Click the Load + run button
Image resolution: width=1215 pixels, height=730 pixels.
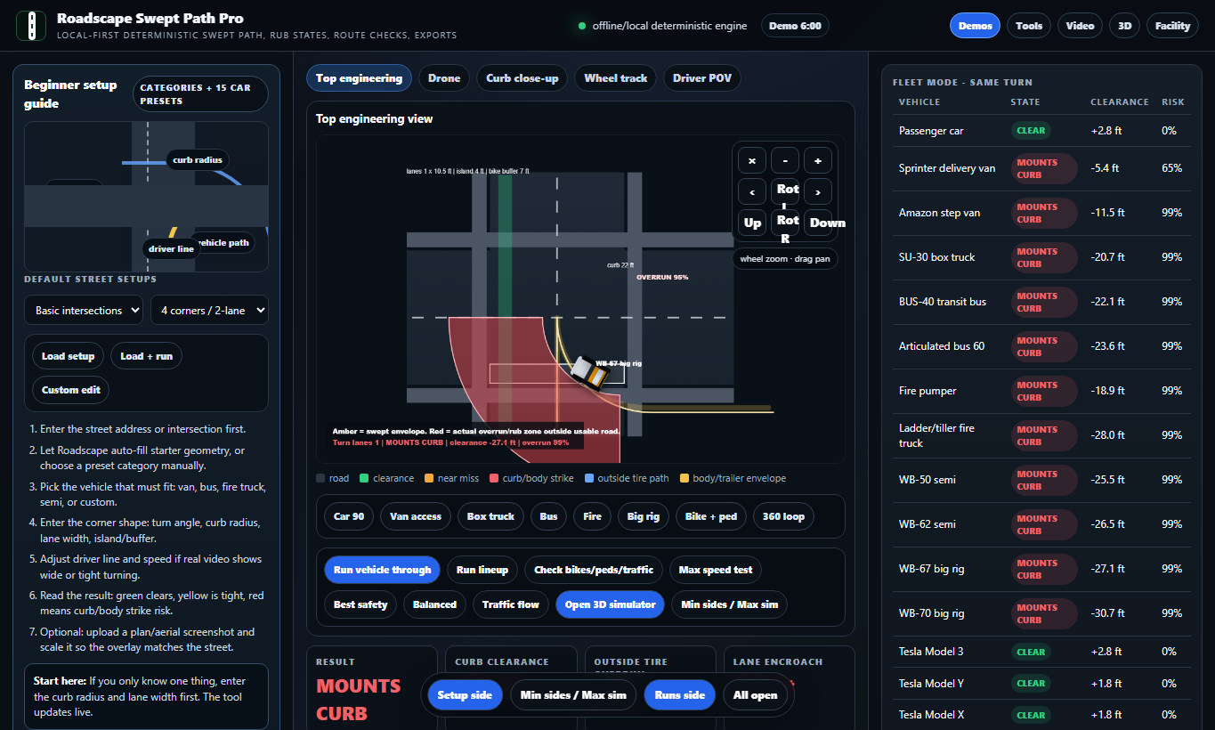(x=147, y=356)
